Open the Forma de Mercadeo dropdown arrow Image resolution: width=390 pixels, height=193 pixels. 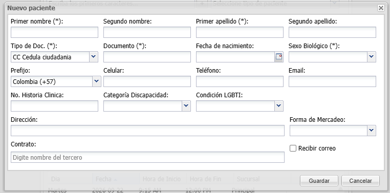pos(372,131)
